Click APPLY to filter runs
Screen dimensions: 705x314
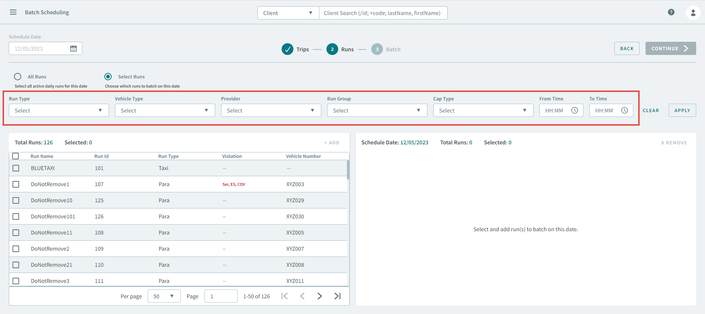682,110
